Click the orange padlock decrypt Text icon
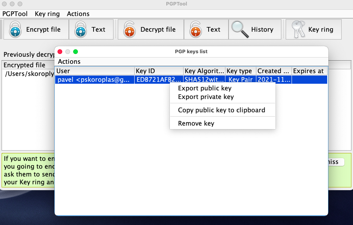Image resolution: width=353 pixels, height=225 pixels. [x=195, y=29]
